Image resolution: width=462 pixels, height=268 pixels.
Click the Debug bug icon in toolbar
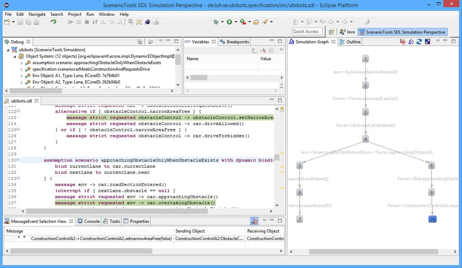tap(216, 22)
